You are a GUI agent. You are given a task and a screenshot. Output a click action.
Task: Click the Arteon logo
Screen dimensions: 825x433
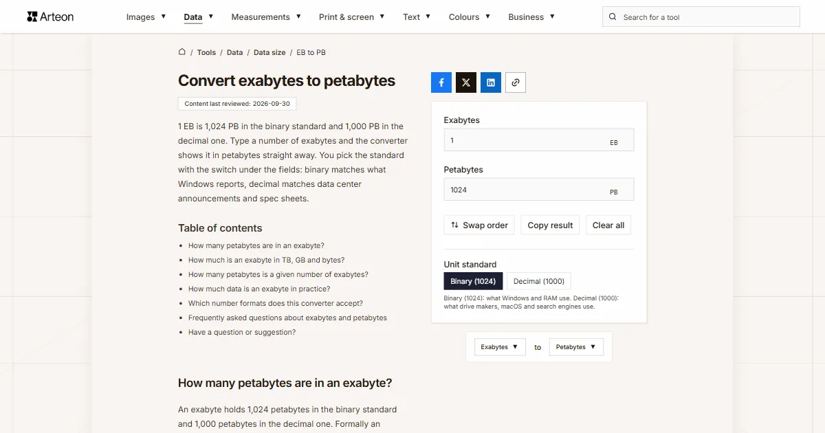50,16
